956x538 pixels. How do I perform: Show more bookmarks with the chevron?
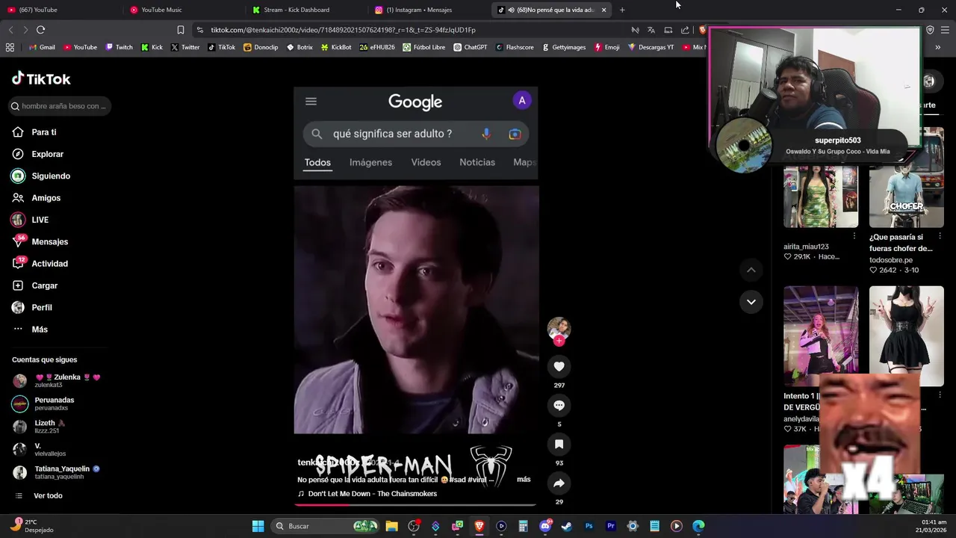937,47
